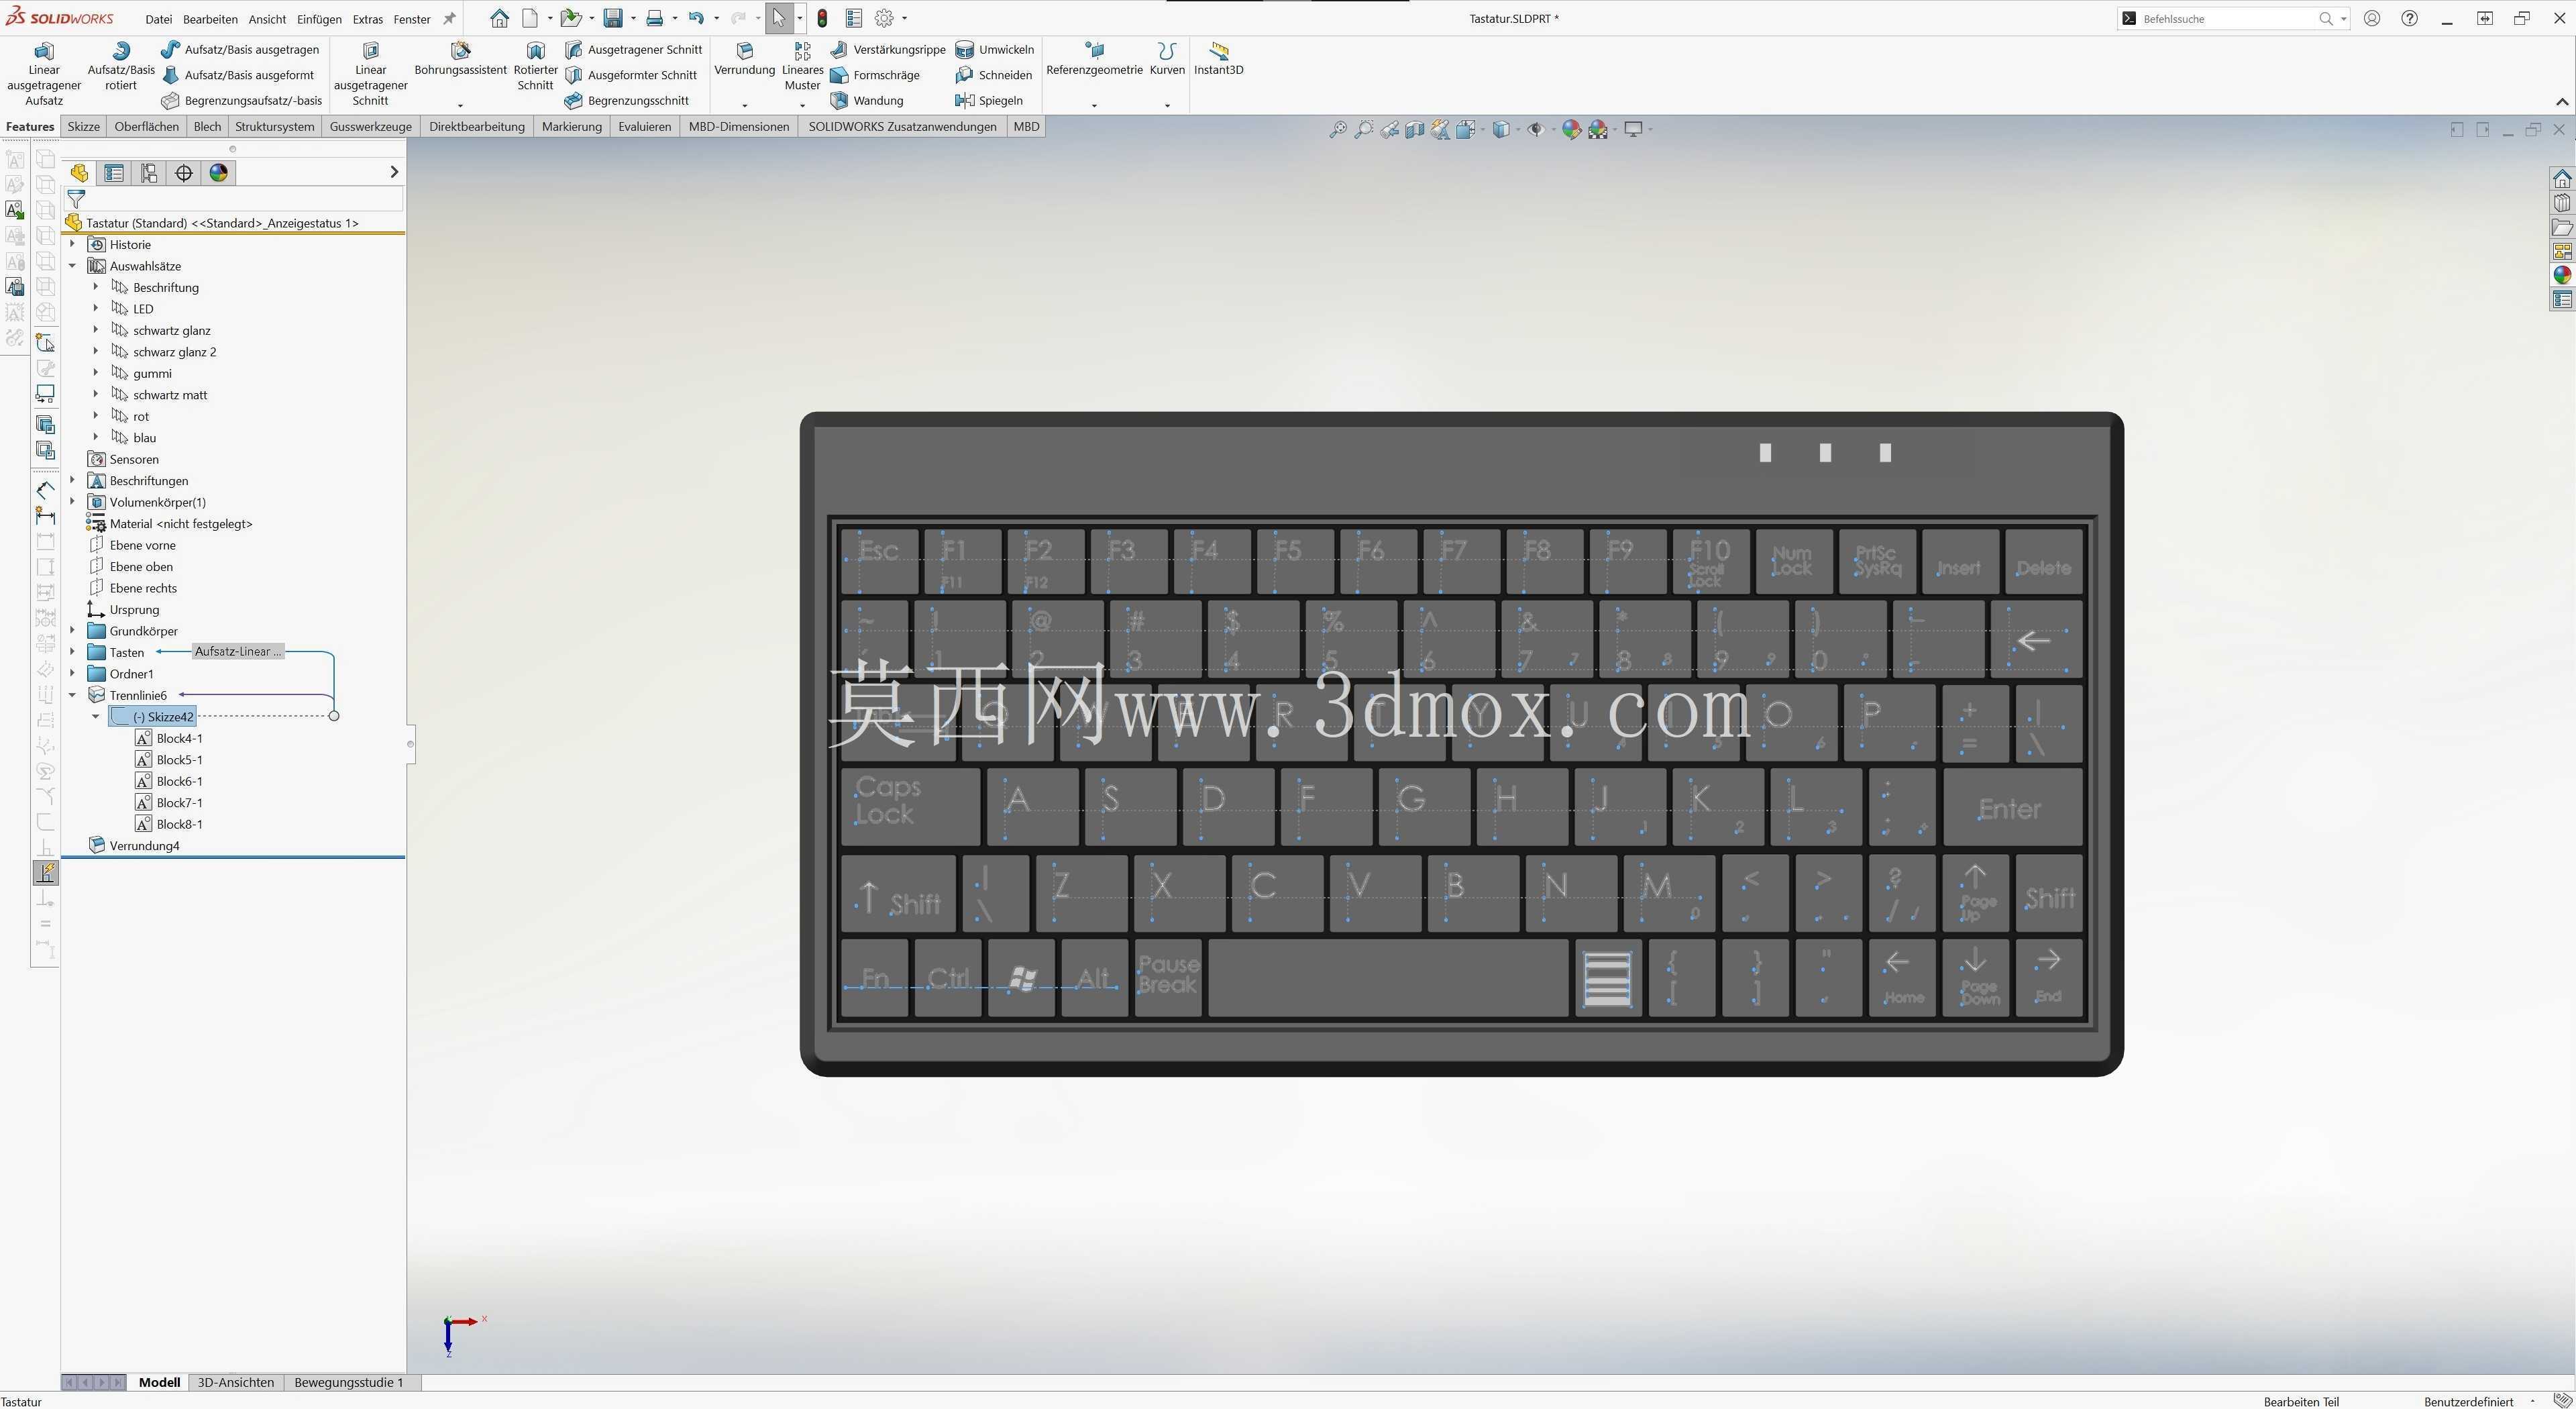Click the Save icon in toolbar
Viewport: 2576px width, 1409px height.
(613, 18)
